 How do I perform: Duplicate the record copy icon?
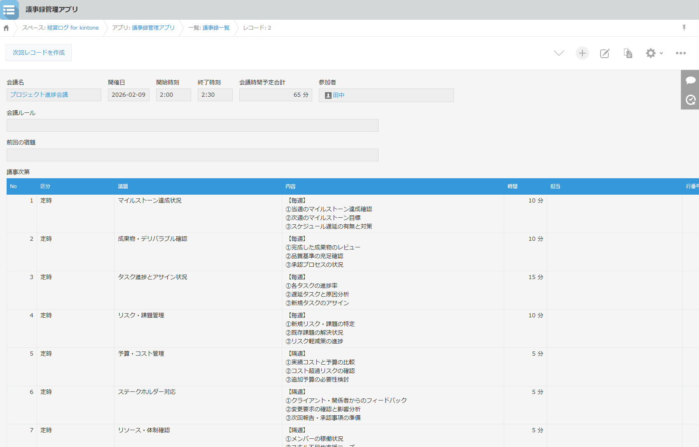pos(628,53)
